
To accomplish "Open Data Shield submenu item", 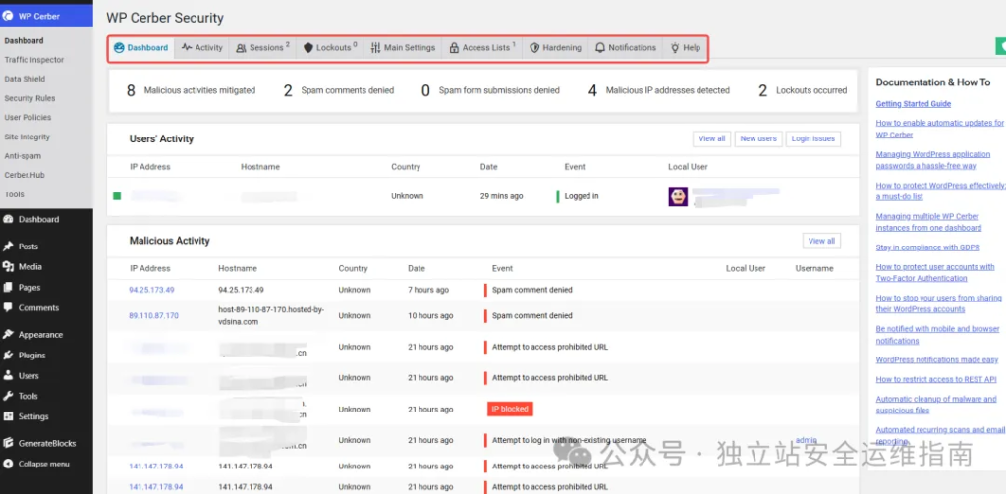I will (x=25, y=79).
